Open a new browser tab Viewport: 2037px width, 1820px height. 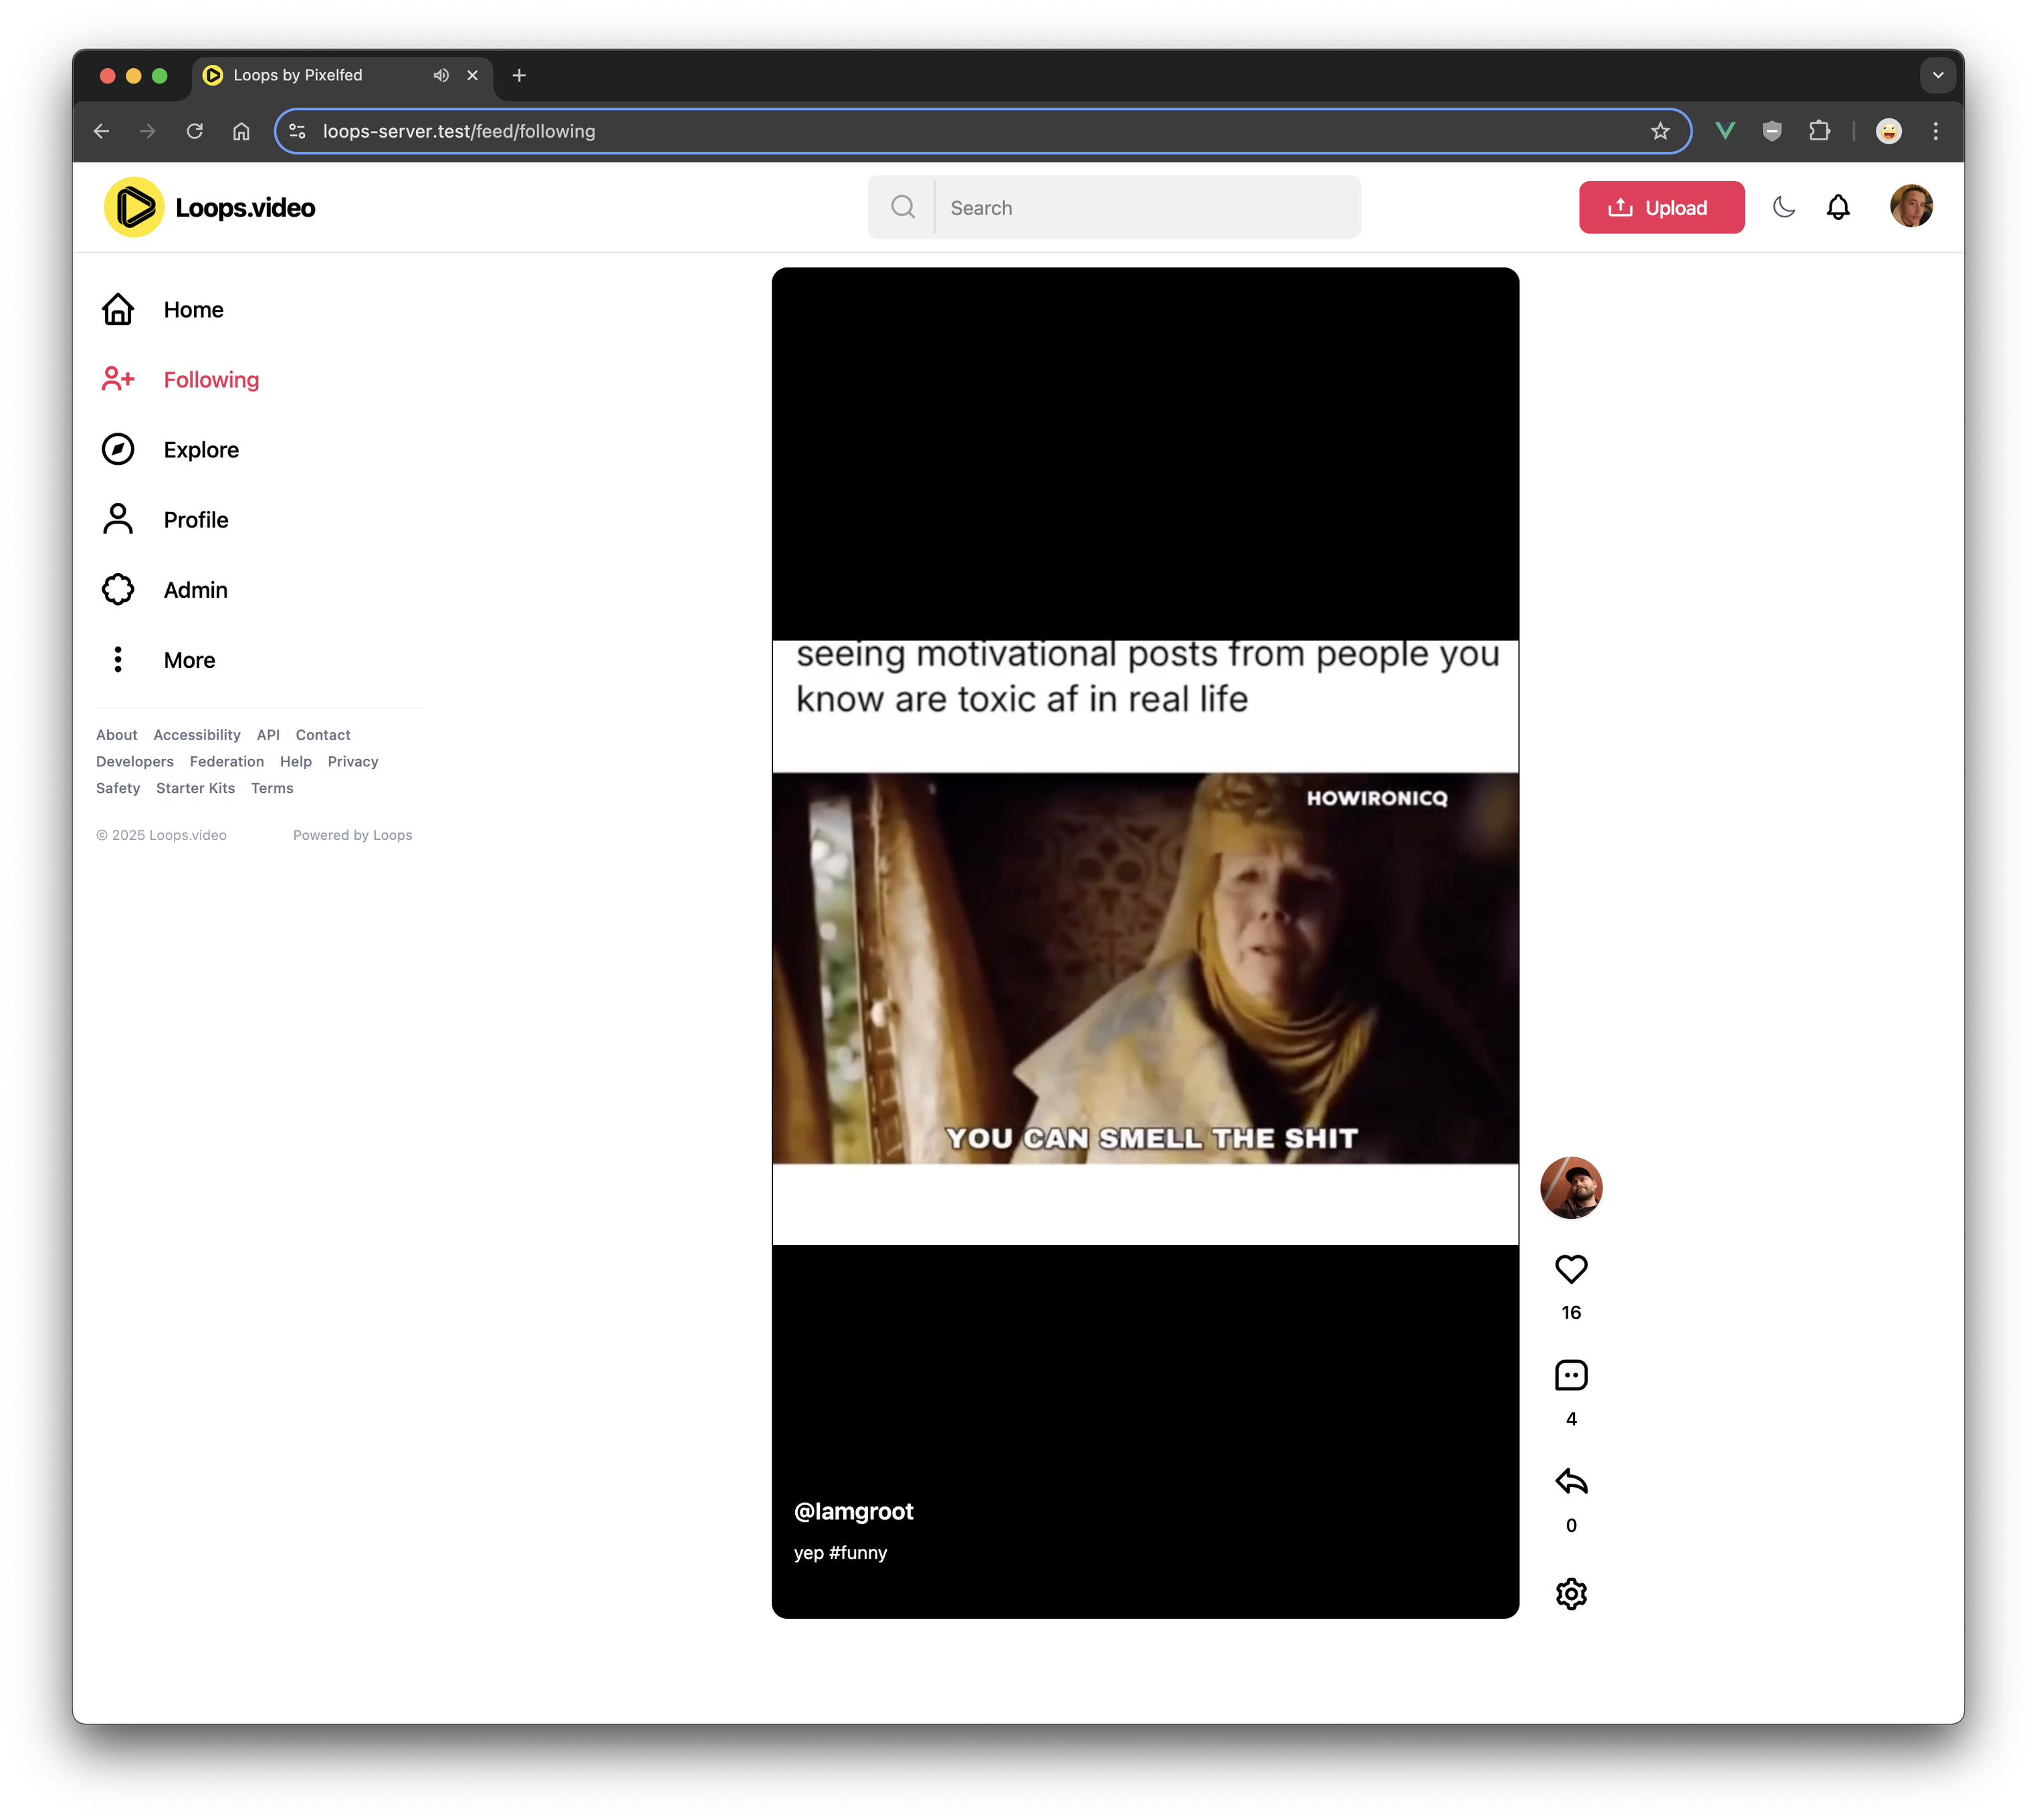(x=519, y=75)
